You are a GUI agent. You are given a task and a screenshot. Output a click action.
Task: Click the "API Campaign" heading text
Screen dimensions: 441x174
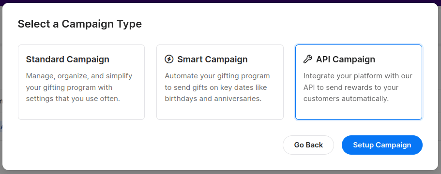coord(345,59)
